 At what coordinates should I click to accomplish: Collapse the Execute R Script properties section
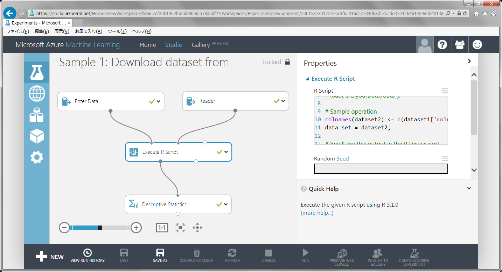pyautogui.click(x=307, y=79)
